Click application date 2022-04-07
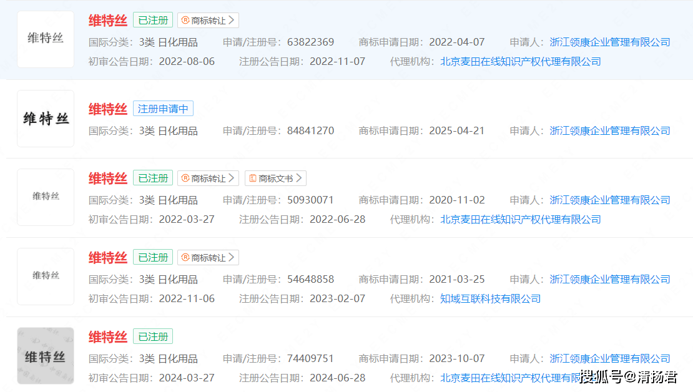The image size is (693, 392). (457, 42)
